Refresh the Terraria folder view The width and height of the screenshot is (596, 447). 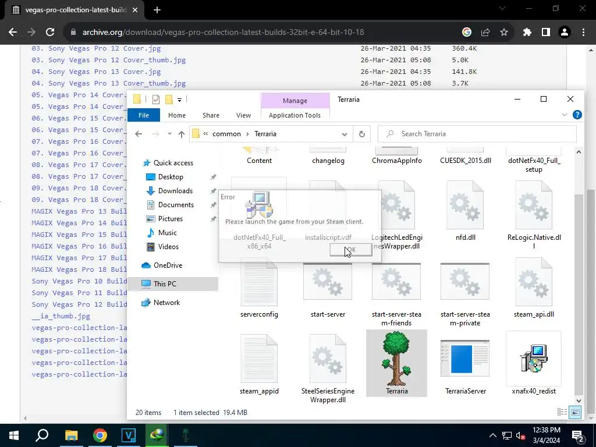pyautogui.click(x=362, y=134)
